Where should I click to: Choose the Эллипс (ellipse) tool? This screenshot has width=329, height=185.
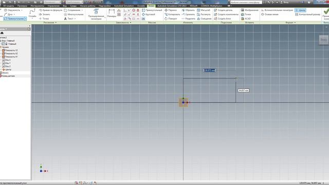pos(45,14)
